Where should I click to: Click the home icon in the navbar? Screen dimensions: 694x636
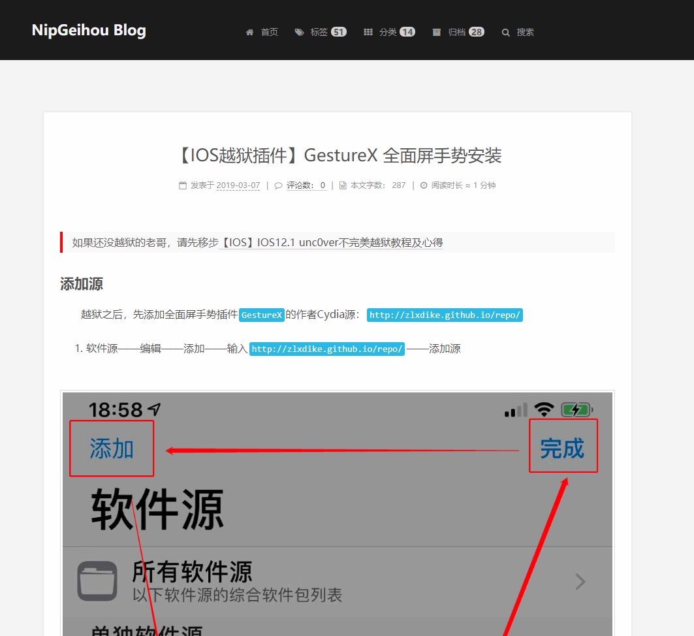pos(249,32)
